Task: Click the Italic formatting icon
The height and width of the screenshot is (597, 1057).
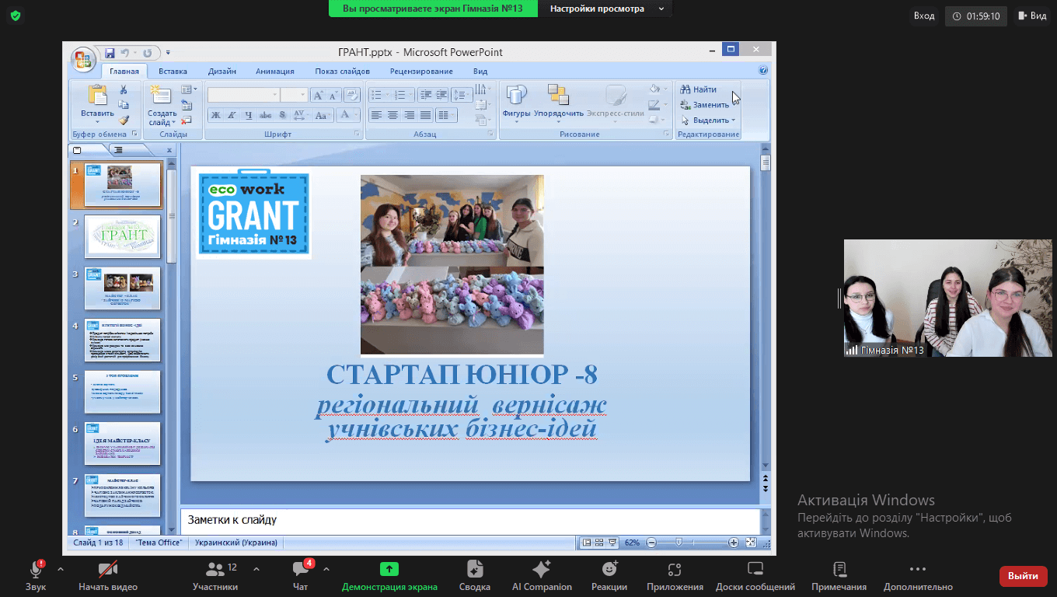Action: point(232,115)
